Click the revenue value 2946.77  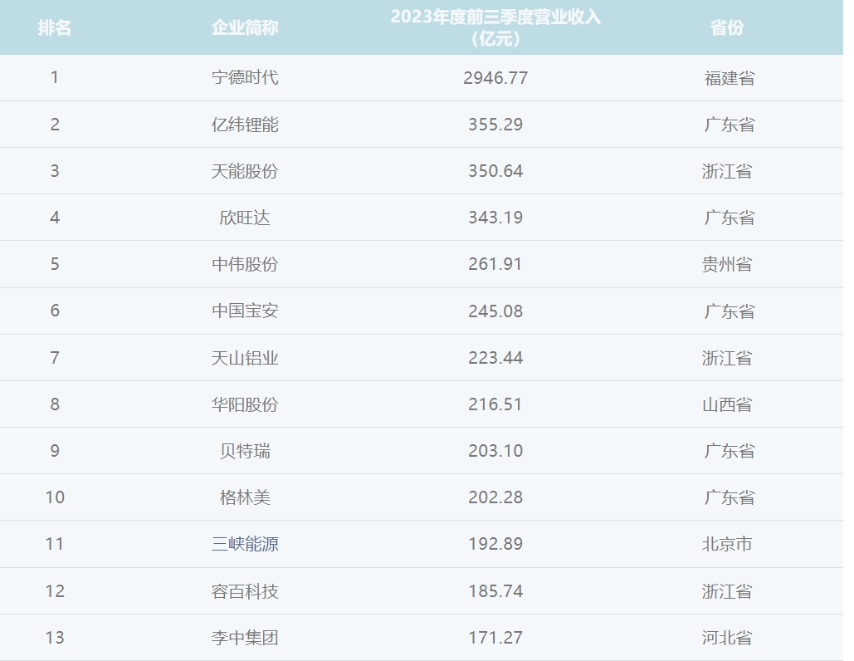[x=495, y=78]
